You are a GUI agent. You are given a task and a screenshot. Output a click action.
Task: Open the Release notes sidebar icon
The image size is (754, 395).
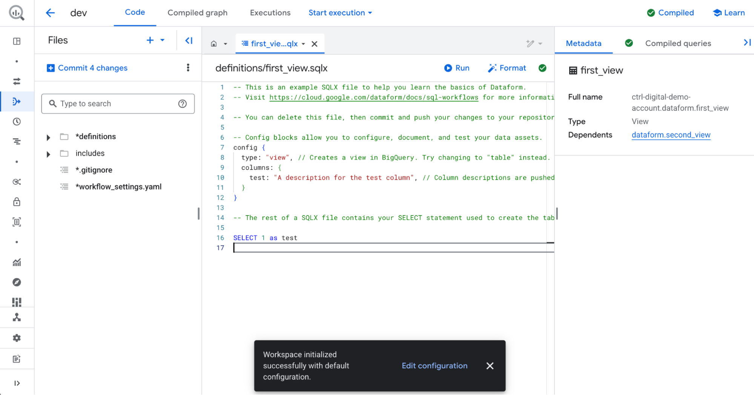[x=17, y=359]
